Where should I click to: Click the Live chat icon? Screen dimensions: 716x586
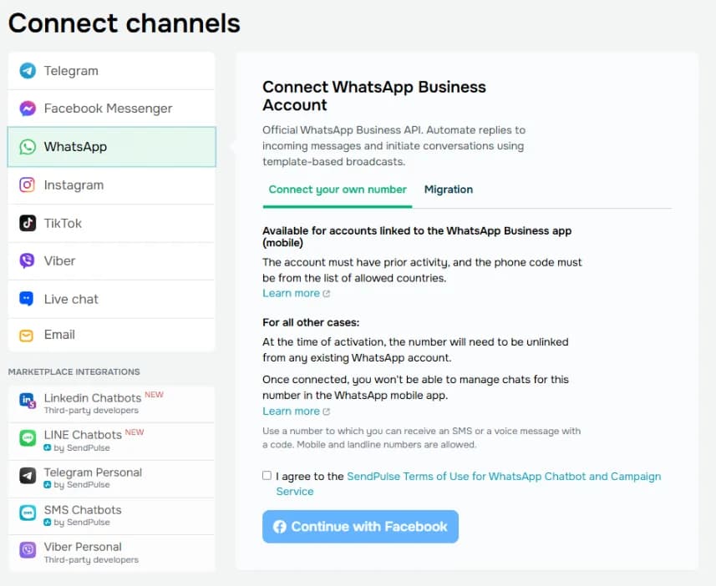tap(27, 299)
